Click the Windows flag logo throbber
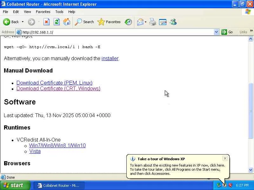 click(x=248, y=12)
